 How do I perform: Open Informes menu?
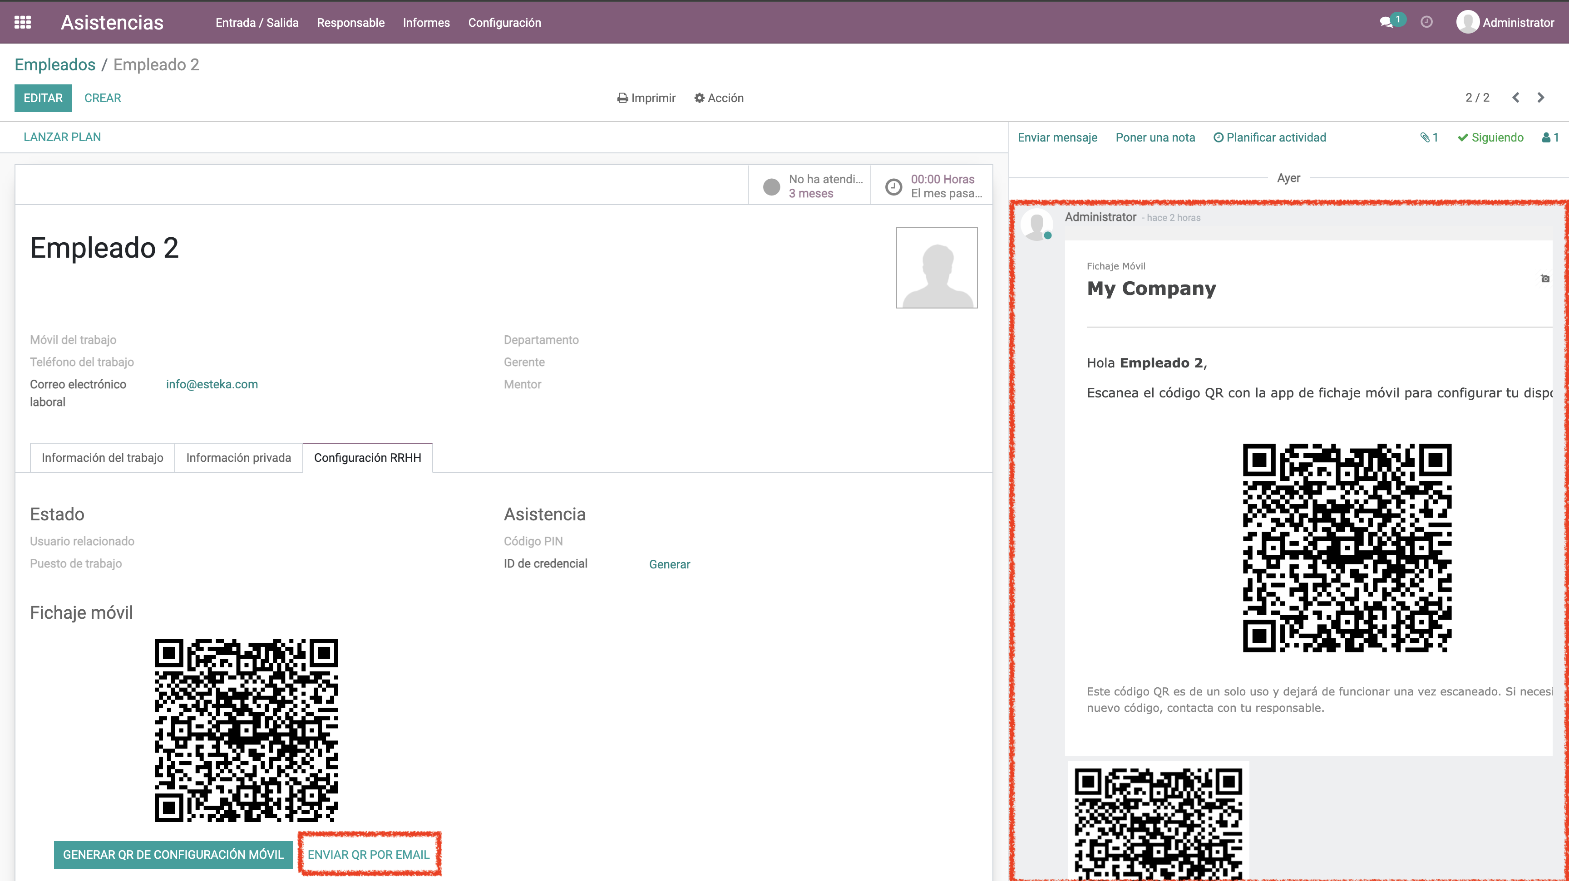pyautogui.click(x=426, y=23)
